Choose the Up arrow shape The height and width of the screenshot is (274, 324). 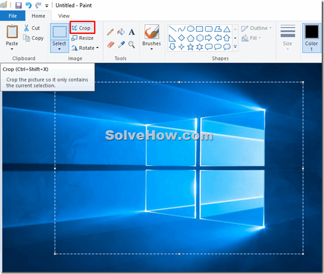[227, 38]
